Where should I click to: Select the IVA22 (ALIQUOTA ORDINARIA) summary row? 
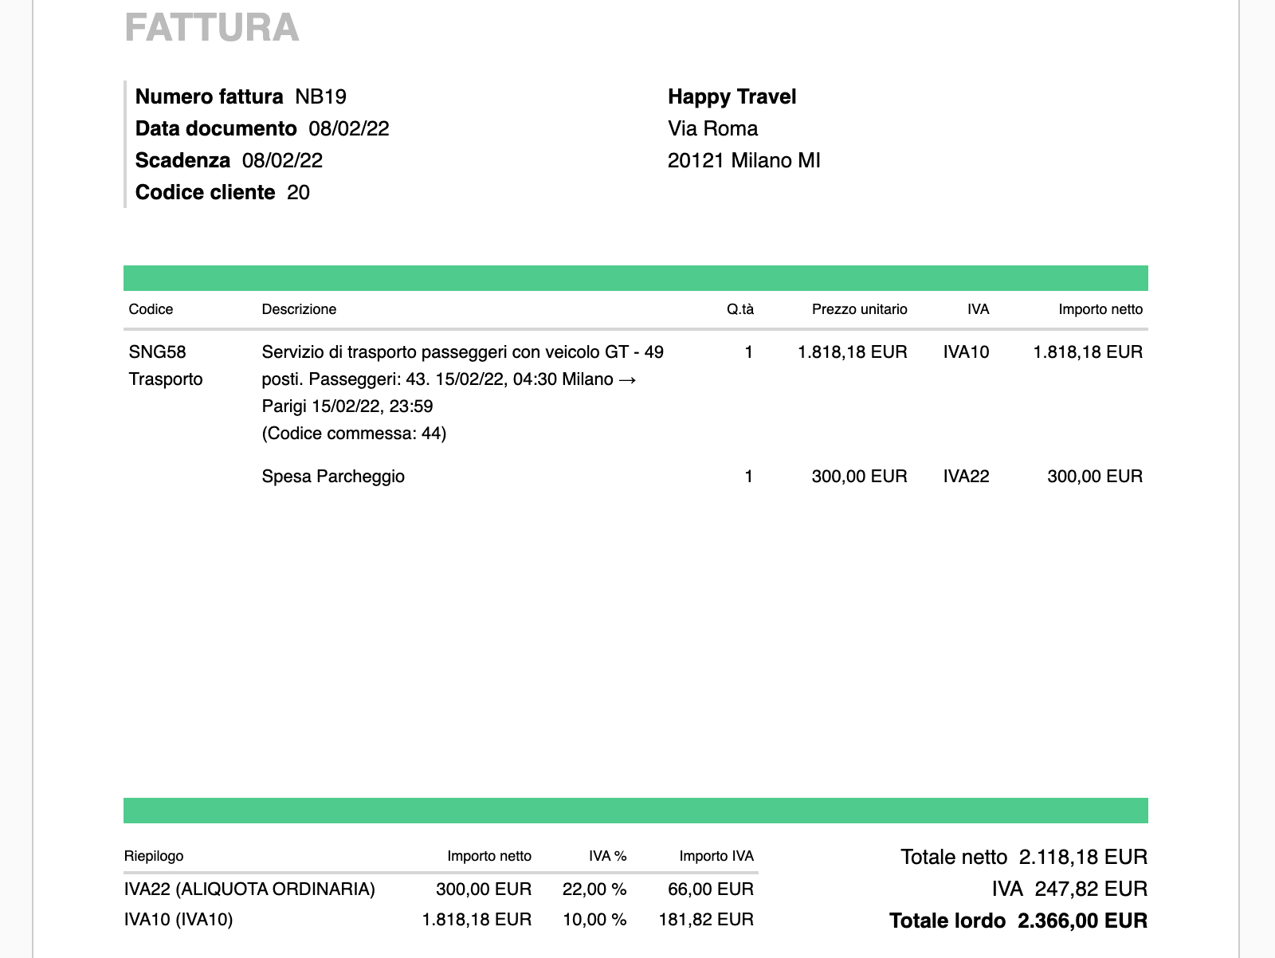point(249,889)
